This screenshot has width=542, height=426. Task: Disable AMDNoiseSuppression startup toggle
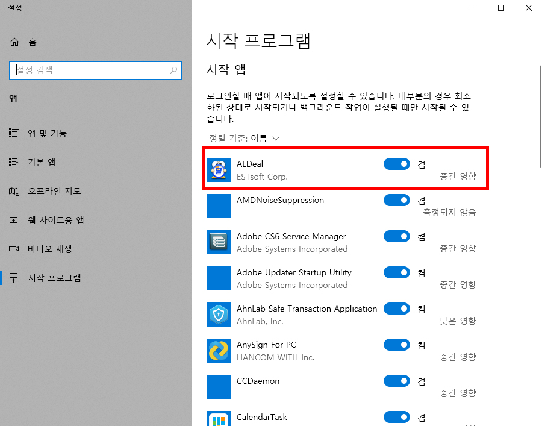point(397,200)
